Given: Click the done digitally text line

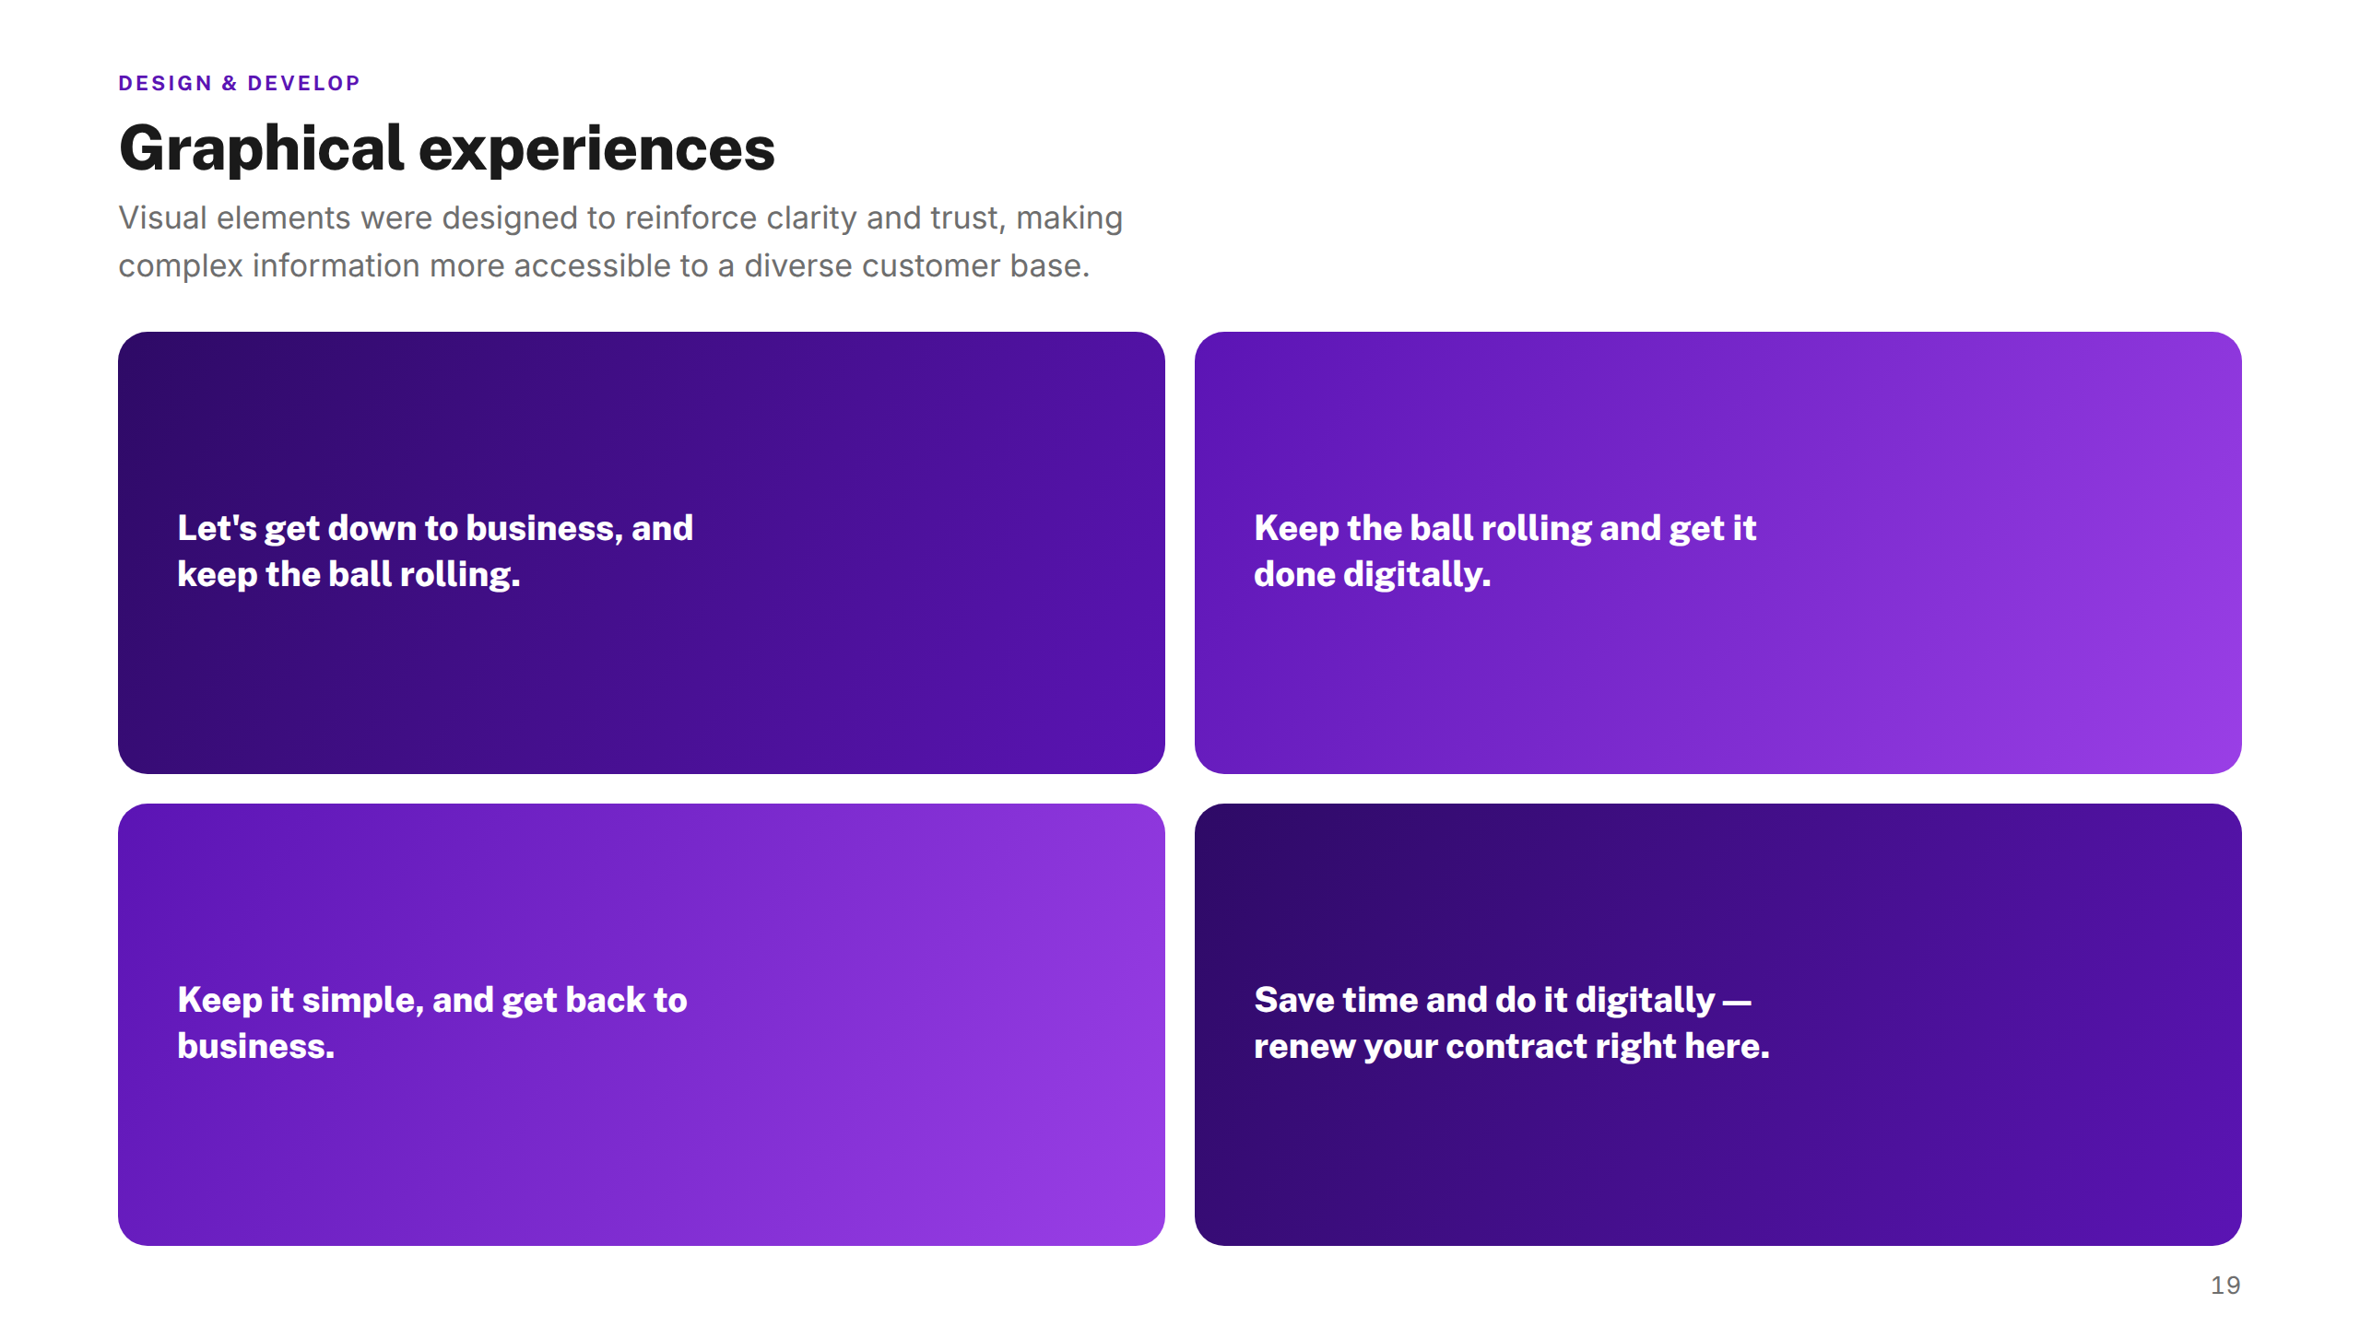Looking at the screenshot, I should [1372, 574].
